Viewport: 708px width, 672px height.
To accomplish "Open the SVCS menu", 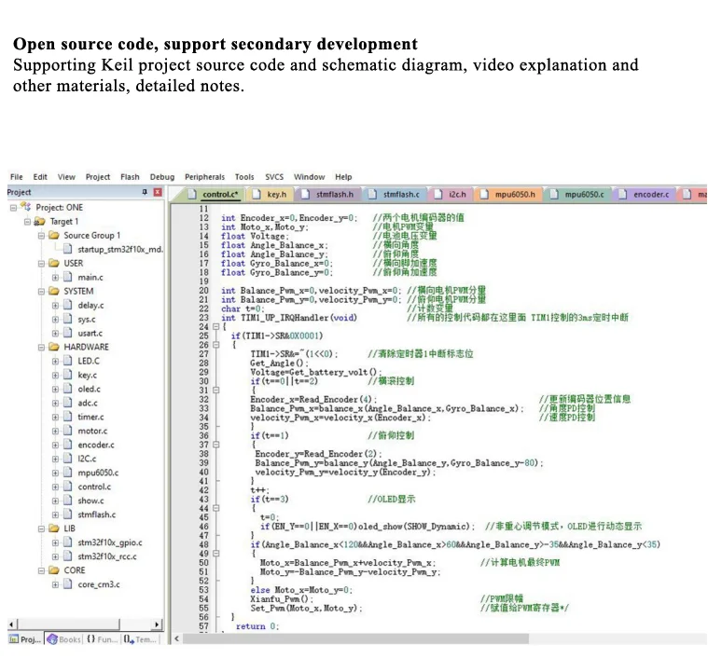I will click(274, 177).
